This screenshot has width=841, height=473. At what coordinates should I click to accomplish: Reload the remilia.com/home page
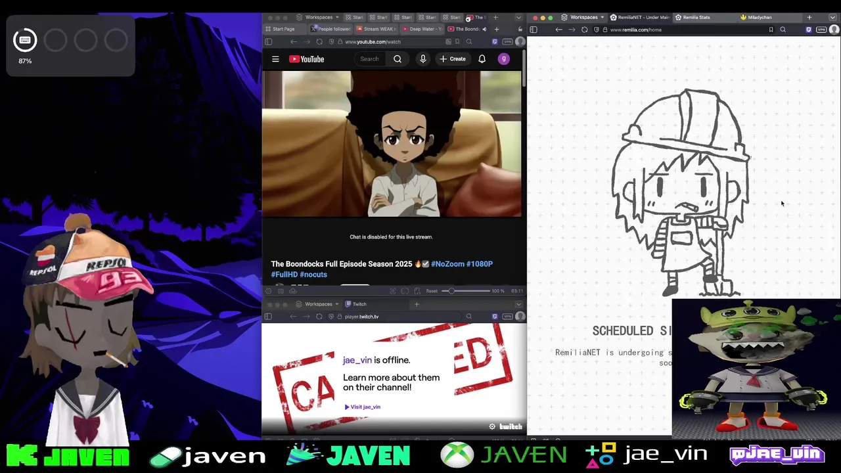(x=585, y=30)
